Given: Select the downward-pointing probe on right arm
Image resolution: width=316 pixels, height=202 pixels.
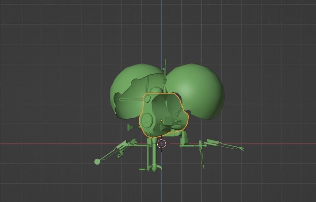Looking at the screenshot, I should click(202, 154).
